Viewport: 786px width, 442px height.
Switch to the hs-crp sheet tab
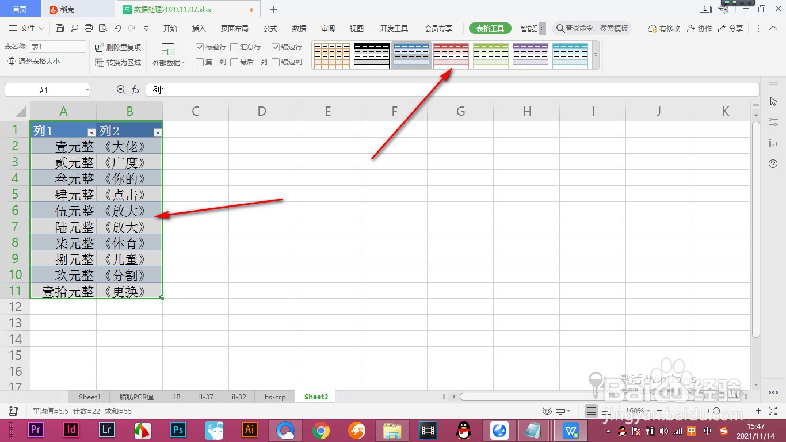click(275, 397)
